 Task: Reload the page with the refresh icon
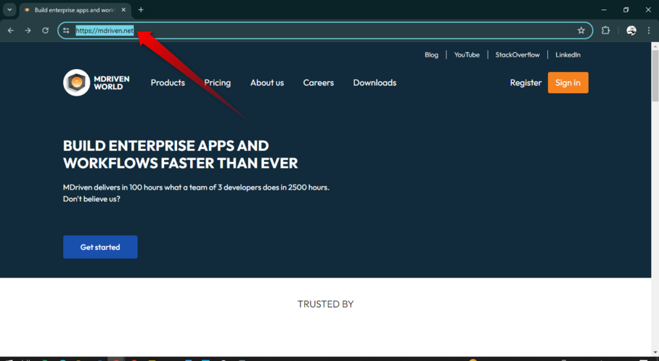point(46,31)
